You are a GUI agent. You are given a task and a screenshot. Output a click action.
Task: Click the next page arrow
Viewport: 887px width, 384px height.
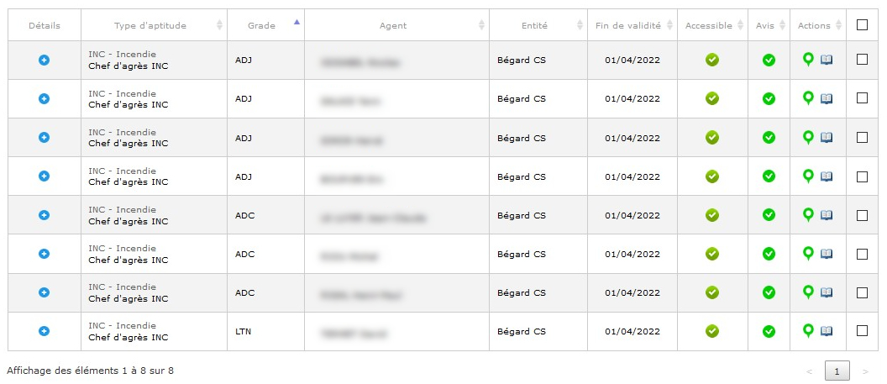tap(865, 371)
